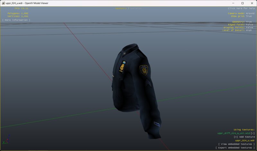
Task: Switch to the greyed-out Skeleton tab
Action: (136, 8)
